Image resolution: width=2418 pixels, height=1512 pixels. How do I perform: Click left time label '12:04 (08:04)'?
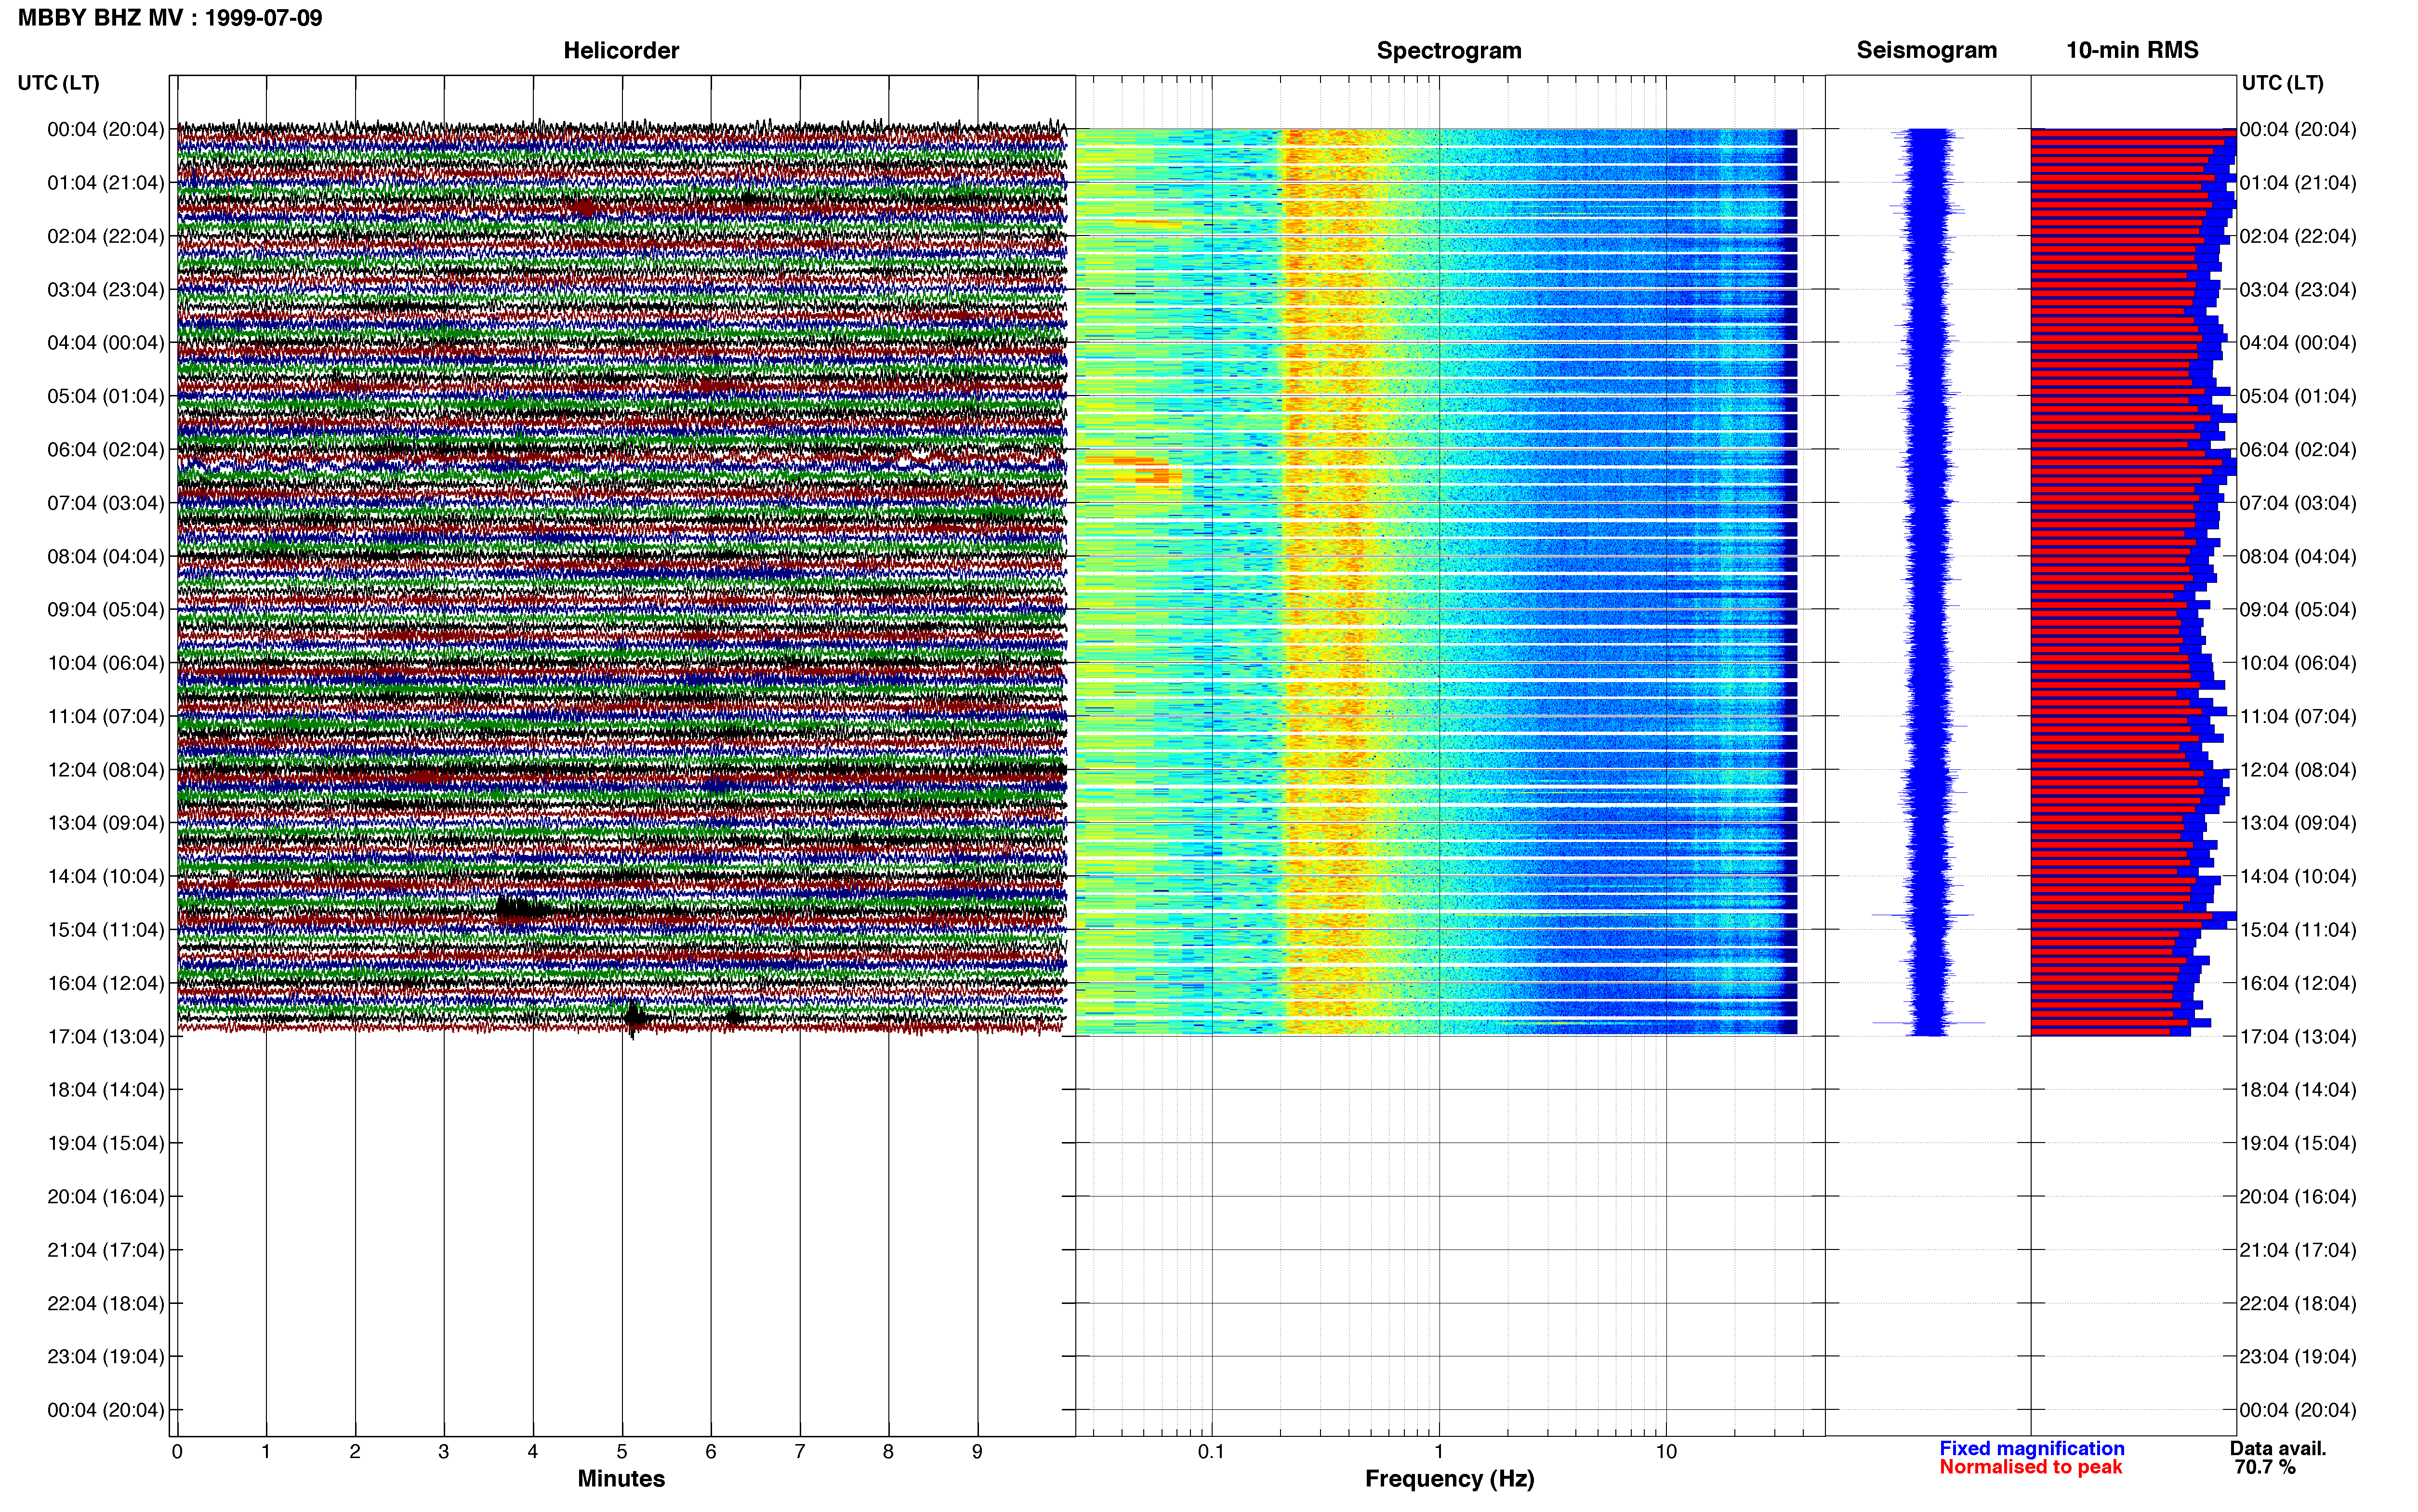105,770
